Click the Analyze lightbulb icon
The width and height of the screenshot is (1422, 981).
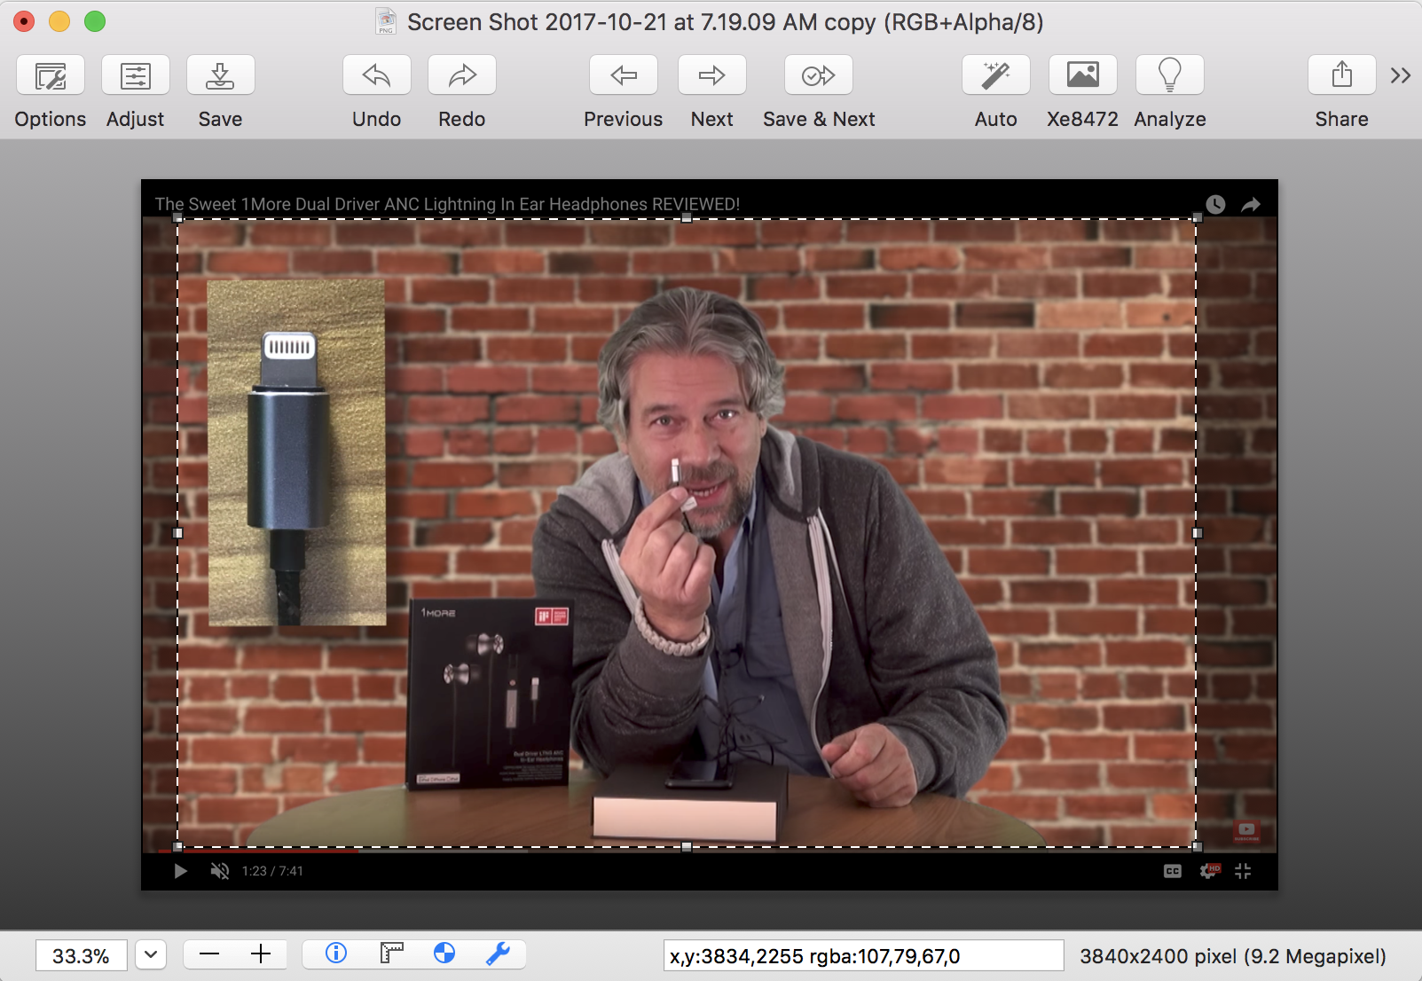(1170, 75)
